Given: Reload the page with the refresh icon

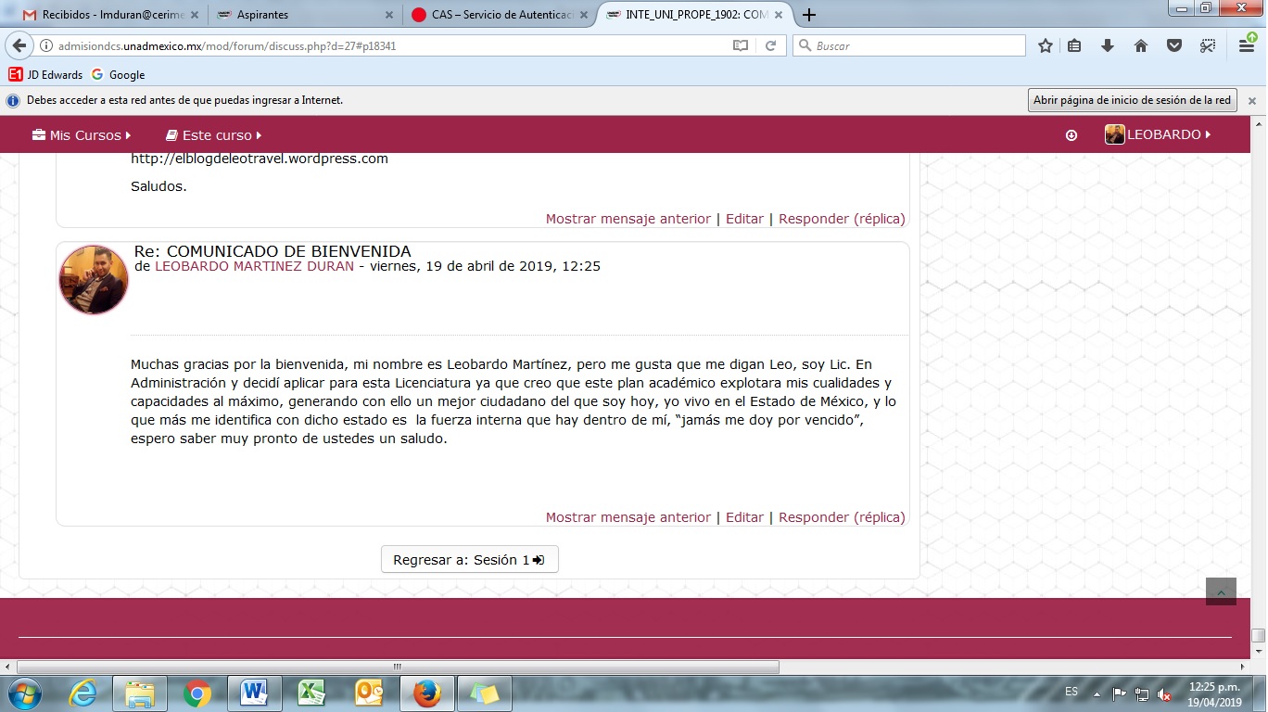Looking at the screenshot, I should [770, 45].
